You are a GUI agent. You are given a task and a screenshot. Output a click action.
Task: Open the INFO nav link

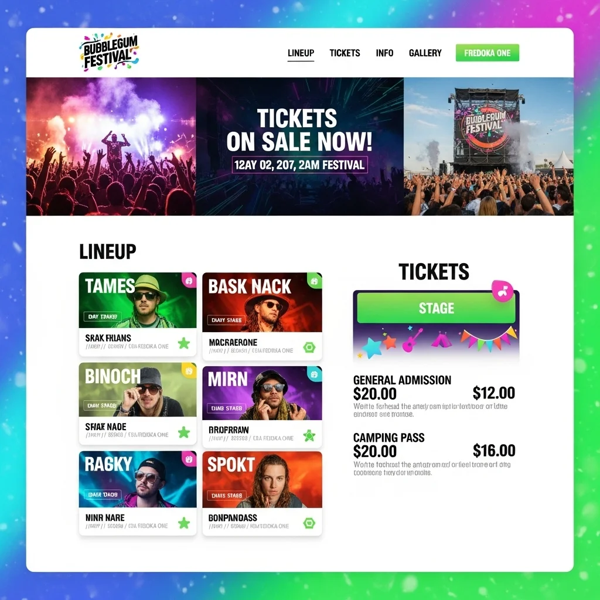[x=384, y=53]
